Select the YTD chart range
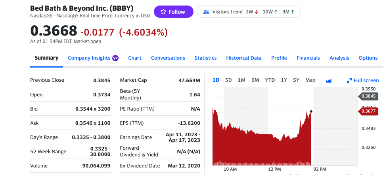Image resolution: width=383 pixels, height=175 pixels. coord(270,80)
